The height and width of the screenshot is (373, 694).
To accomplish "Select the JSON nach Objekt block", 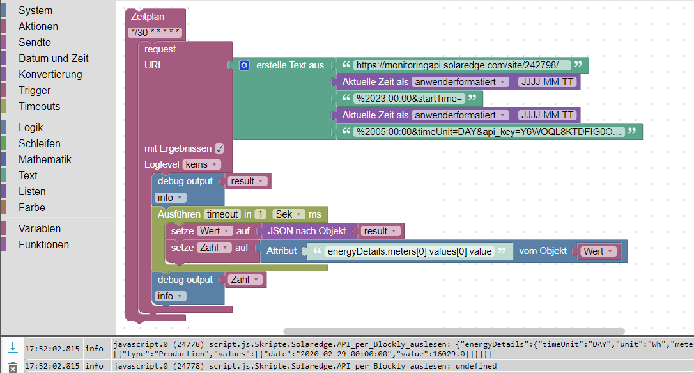I will coord(307,231).
